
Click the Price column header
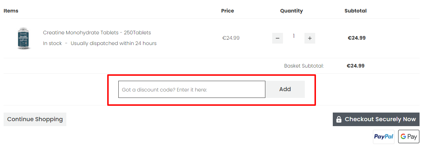[x=227, y=11]
